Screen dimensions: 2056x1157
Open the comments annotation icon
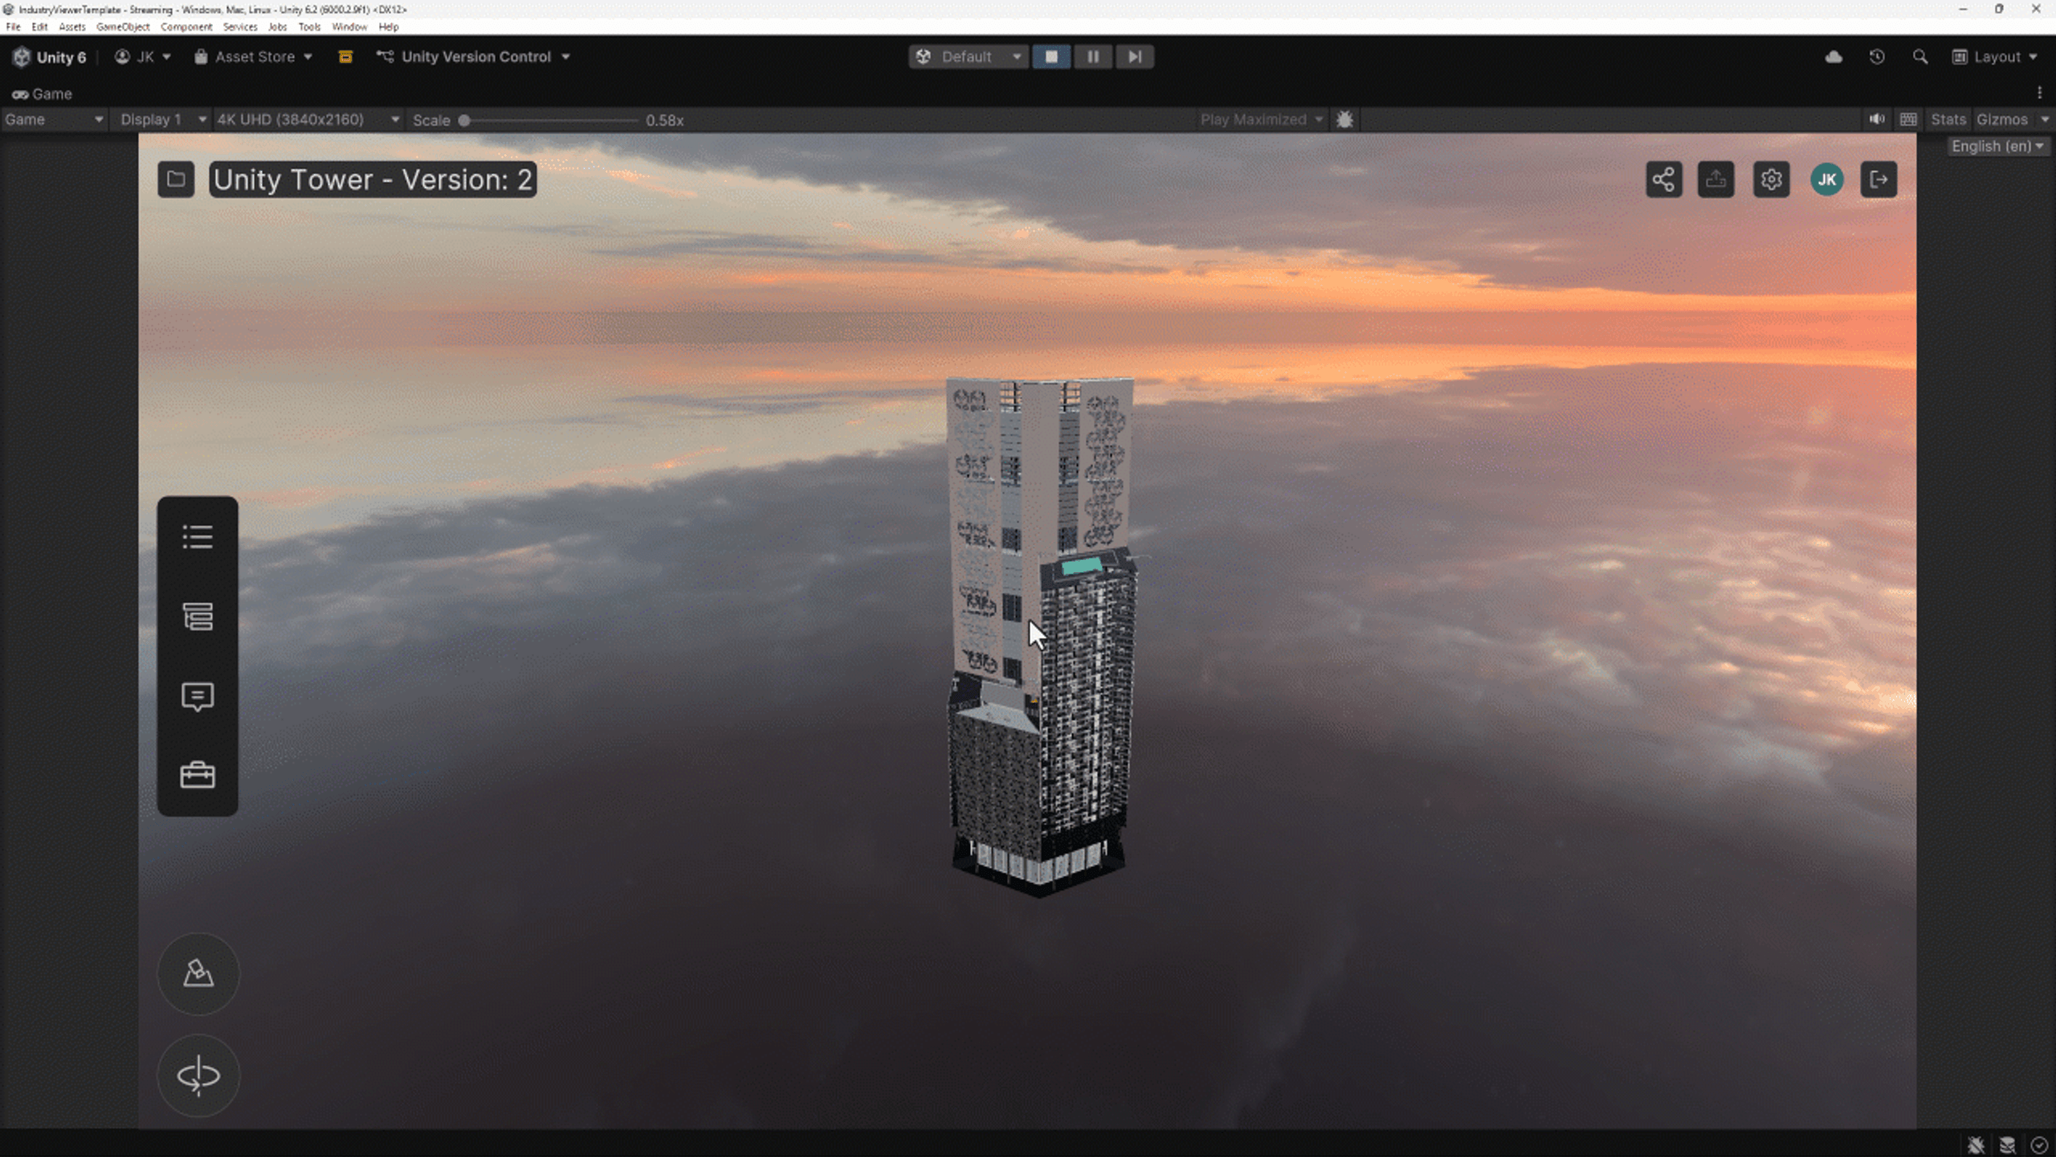198,697
